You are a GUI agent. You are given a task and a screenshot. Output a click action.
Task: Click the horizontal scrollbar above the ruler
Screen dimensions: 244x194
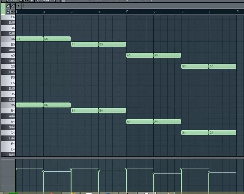tap(133, 6)
